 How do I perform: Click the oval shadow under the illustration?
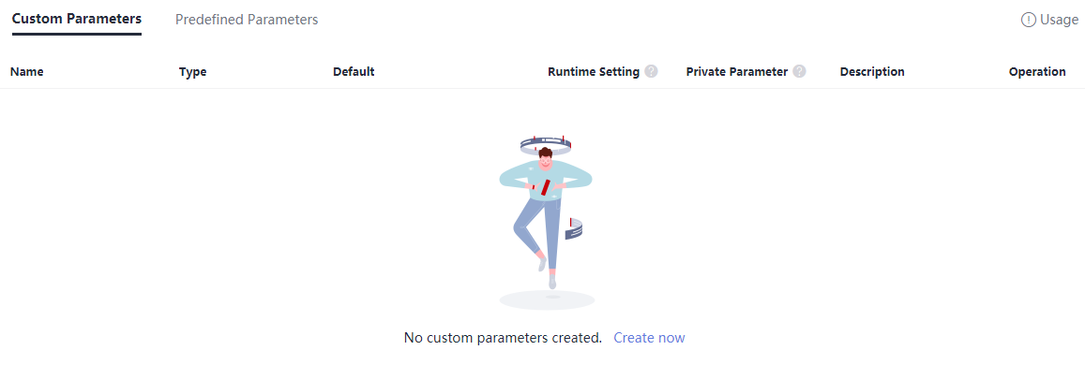point(548,300)
